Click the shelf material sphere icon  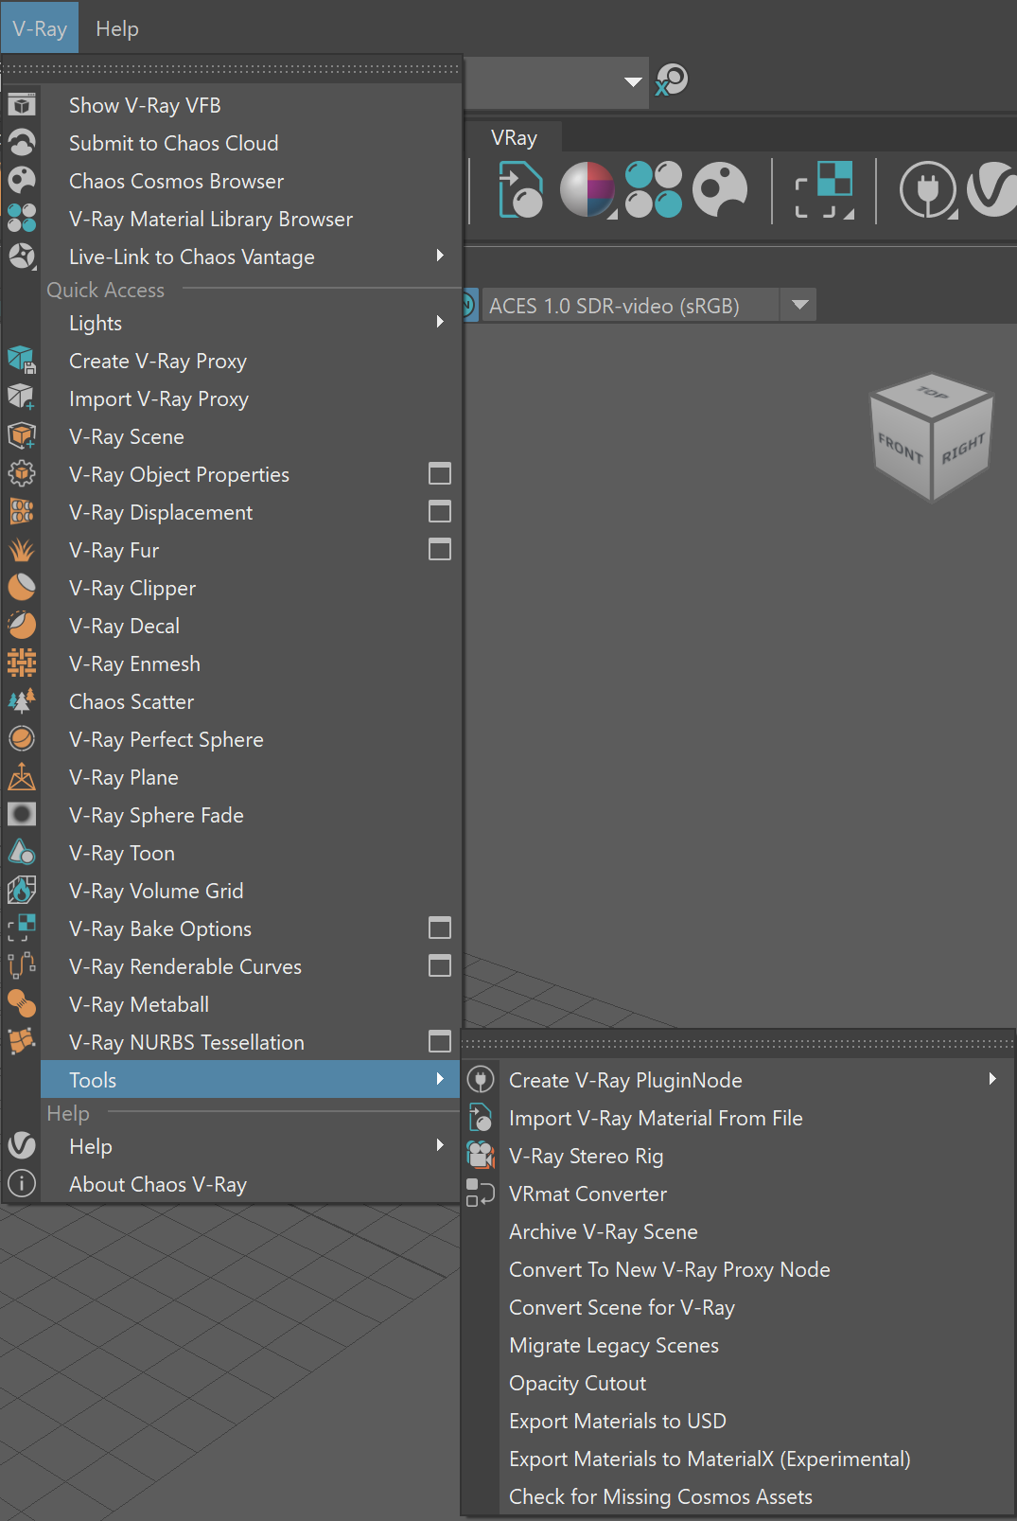pyautogui.click(x=588, y=190)
